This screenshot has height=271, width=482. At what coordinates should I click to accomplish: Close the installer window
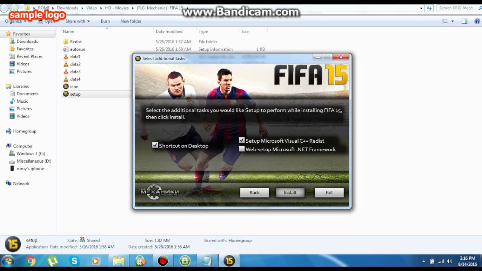(x=341, y=57)
